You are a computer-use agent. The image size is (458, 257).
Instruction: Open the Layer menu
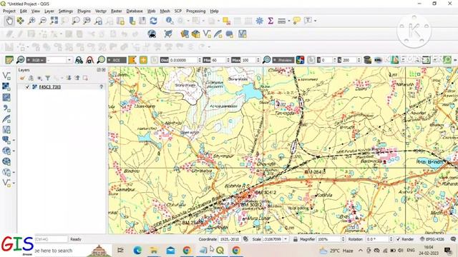click(x=49, y=11)
